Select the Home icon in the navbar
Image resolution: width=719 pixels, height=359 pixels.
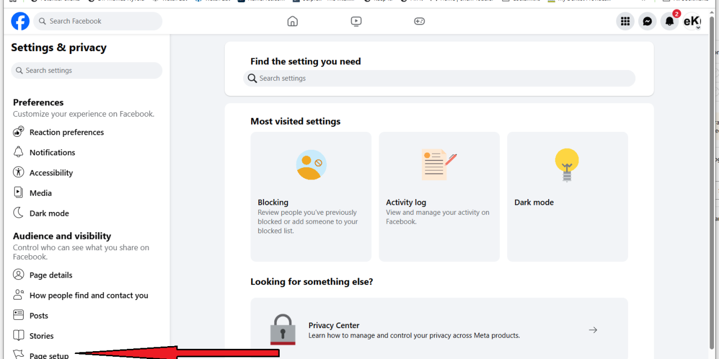292,21
